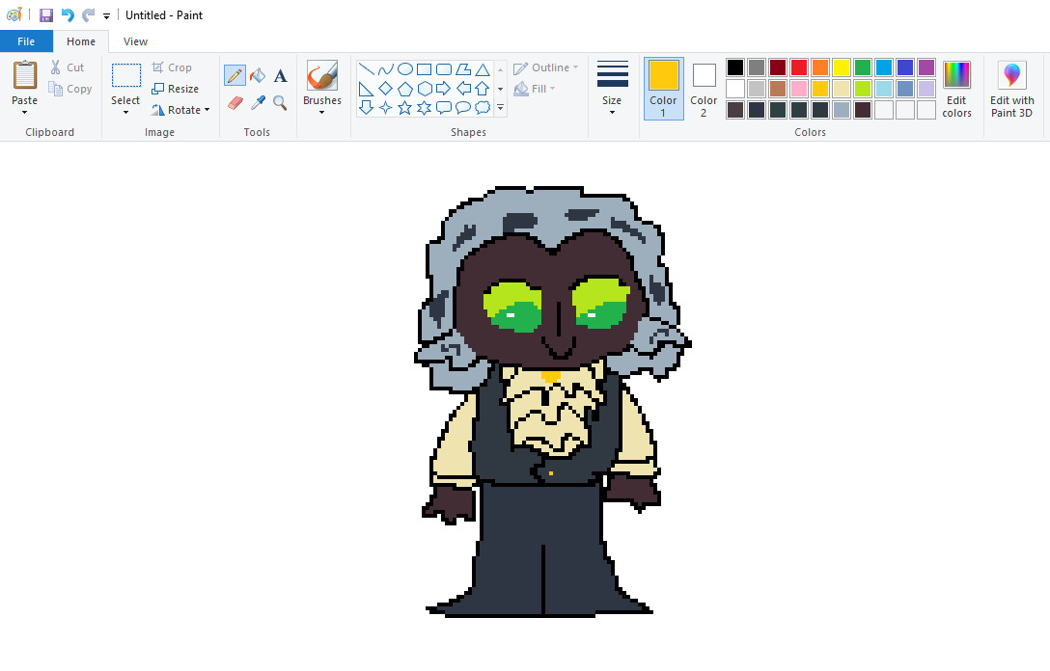
Task: Click the Save icon in title bar
Action: (x=46, y=15)
